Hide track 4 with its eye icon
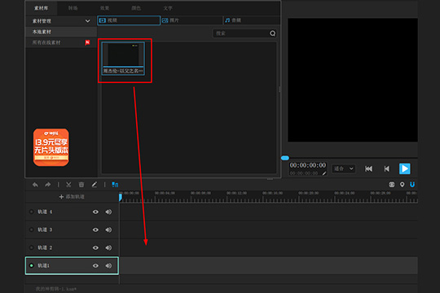Viewport: 440px width, 293px height. tap(95, 212)
